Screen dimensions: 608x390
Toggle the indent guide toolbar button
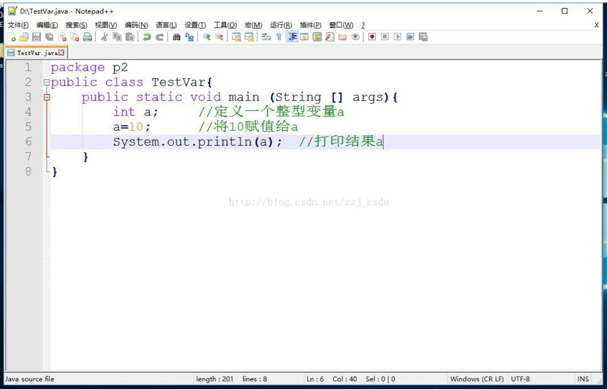(x=292, y=37)
